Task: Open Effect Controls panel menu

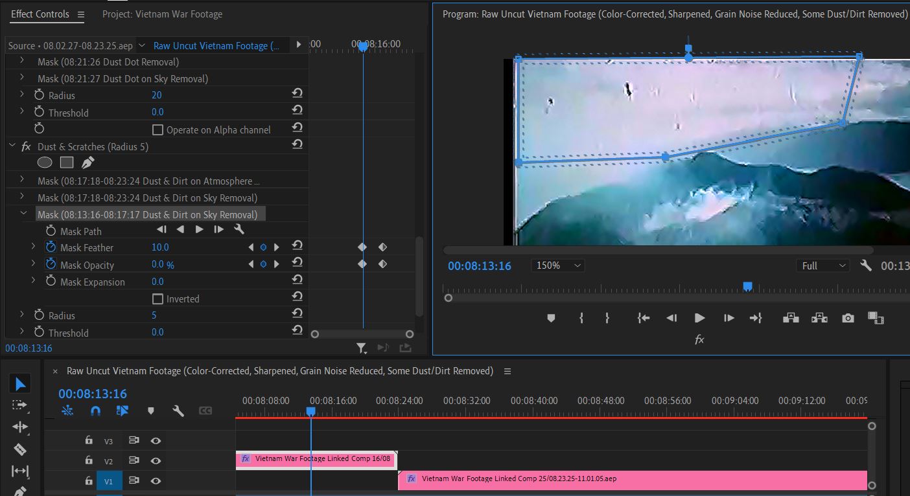Action: click(x=80, y=14)
